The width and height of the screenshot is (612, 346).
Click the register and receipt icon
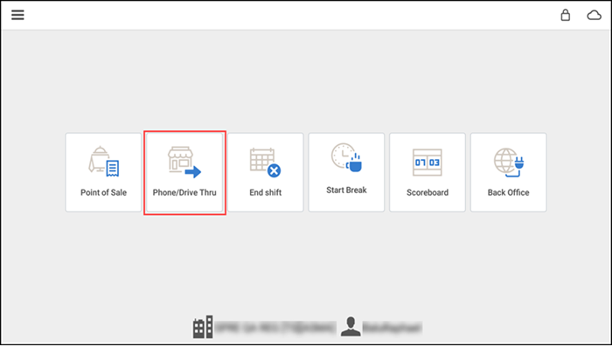pos(104,162)
